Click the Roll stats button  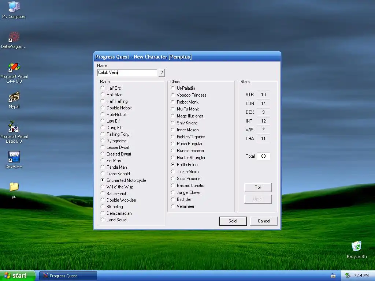tap(258, 187)
